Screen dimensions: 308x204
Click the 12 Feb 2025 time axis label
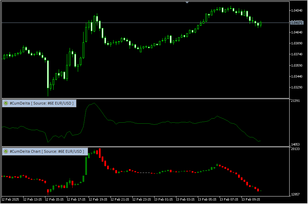[x=11, y=199]
